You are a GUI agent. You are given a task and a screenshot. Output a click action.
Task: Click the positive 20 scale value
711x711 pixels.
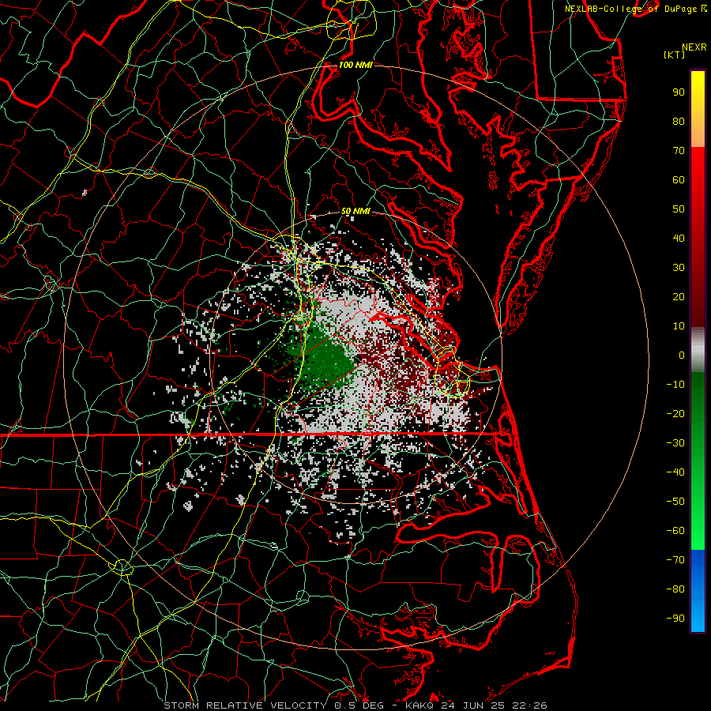(x=679, y=297)
